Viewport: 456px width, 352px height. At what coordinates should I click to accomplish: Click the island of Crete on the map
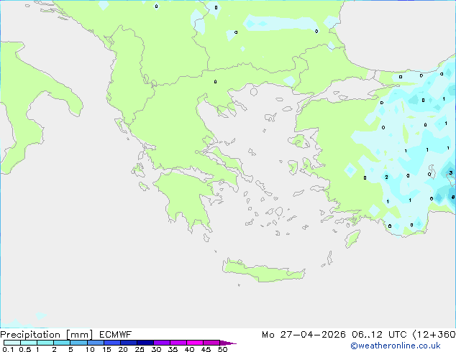coord(263,272)
